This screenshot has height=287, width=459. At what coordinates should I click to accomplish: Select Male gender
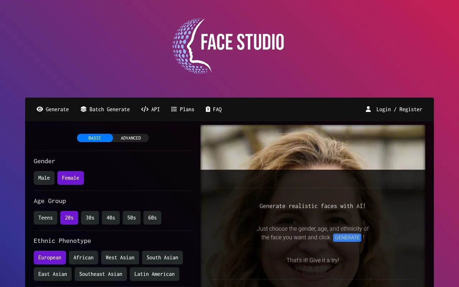click(44, 178)
